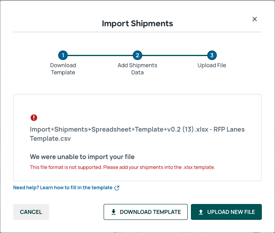This screenshot has height=233, width=275.
Task: Close the Import Shipments dialog
Action: [x=255, y=19]
